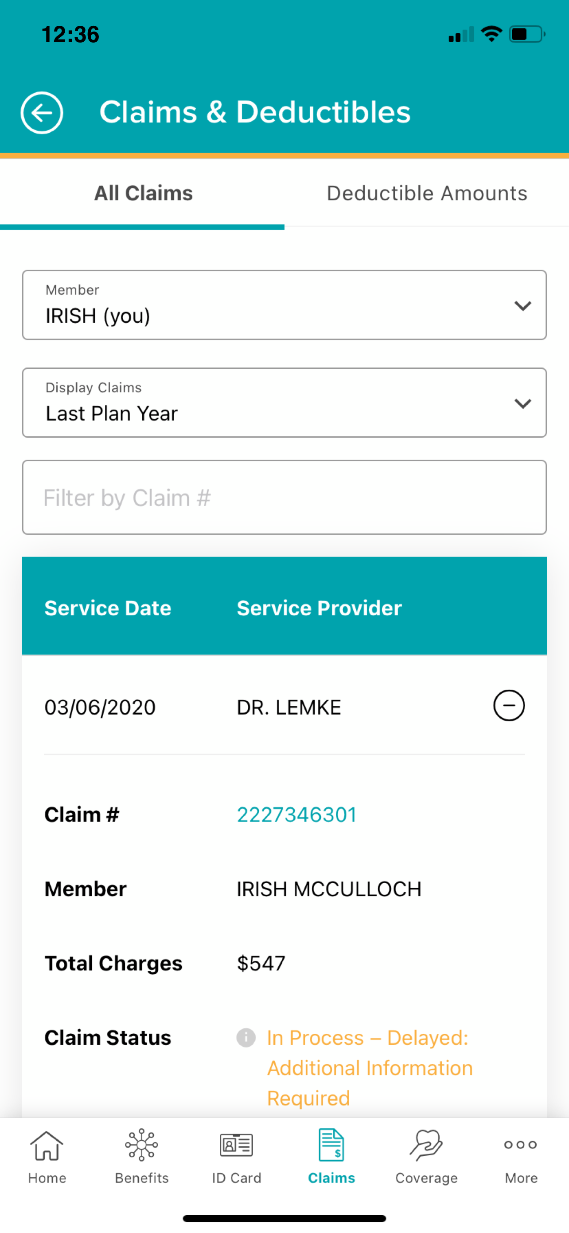Screen dimensions: 569x1233
Task: Tap the battery indicator in status bar
Action: (x=527, y=35)
